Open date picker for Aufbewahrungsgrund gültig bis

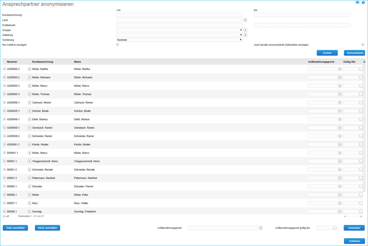(335, 228)
